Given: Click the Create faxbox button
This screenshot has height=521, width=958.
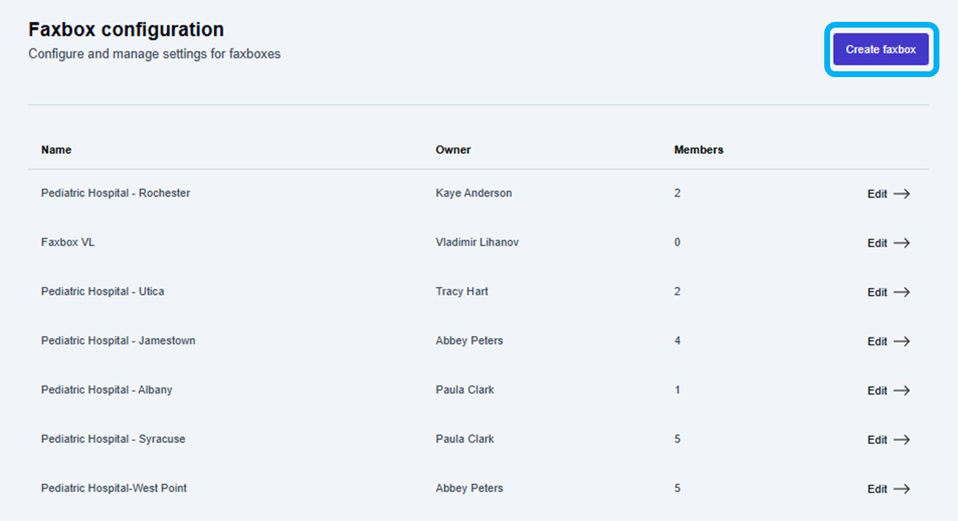Looking at the screenshot, I should (881, 49).
